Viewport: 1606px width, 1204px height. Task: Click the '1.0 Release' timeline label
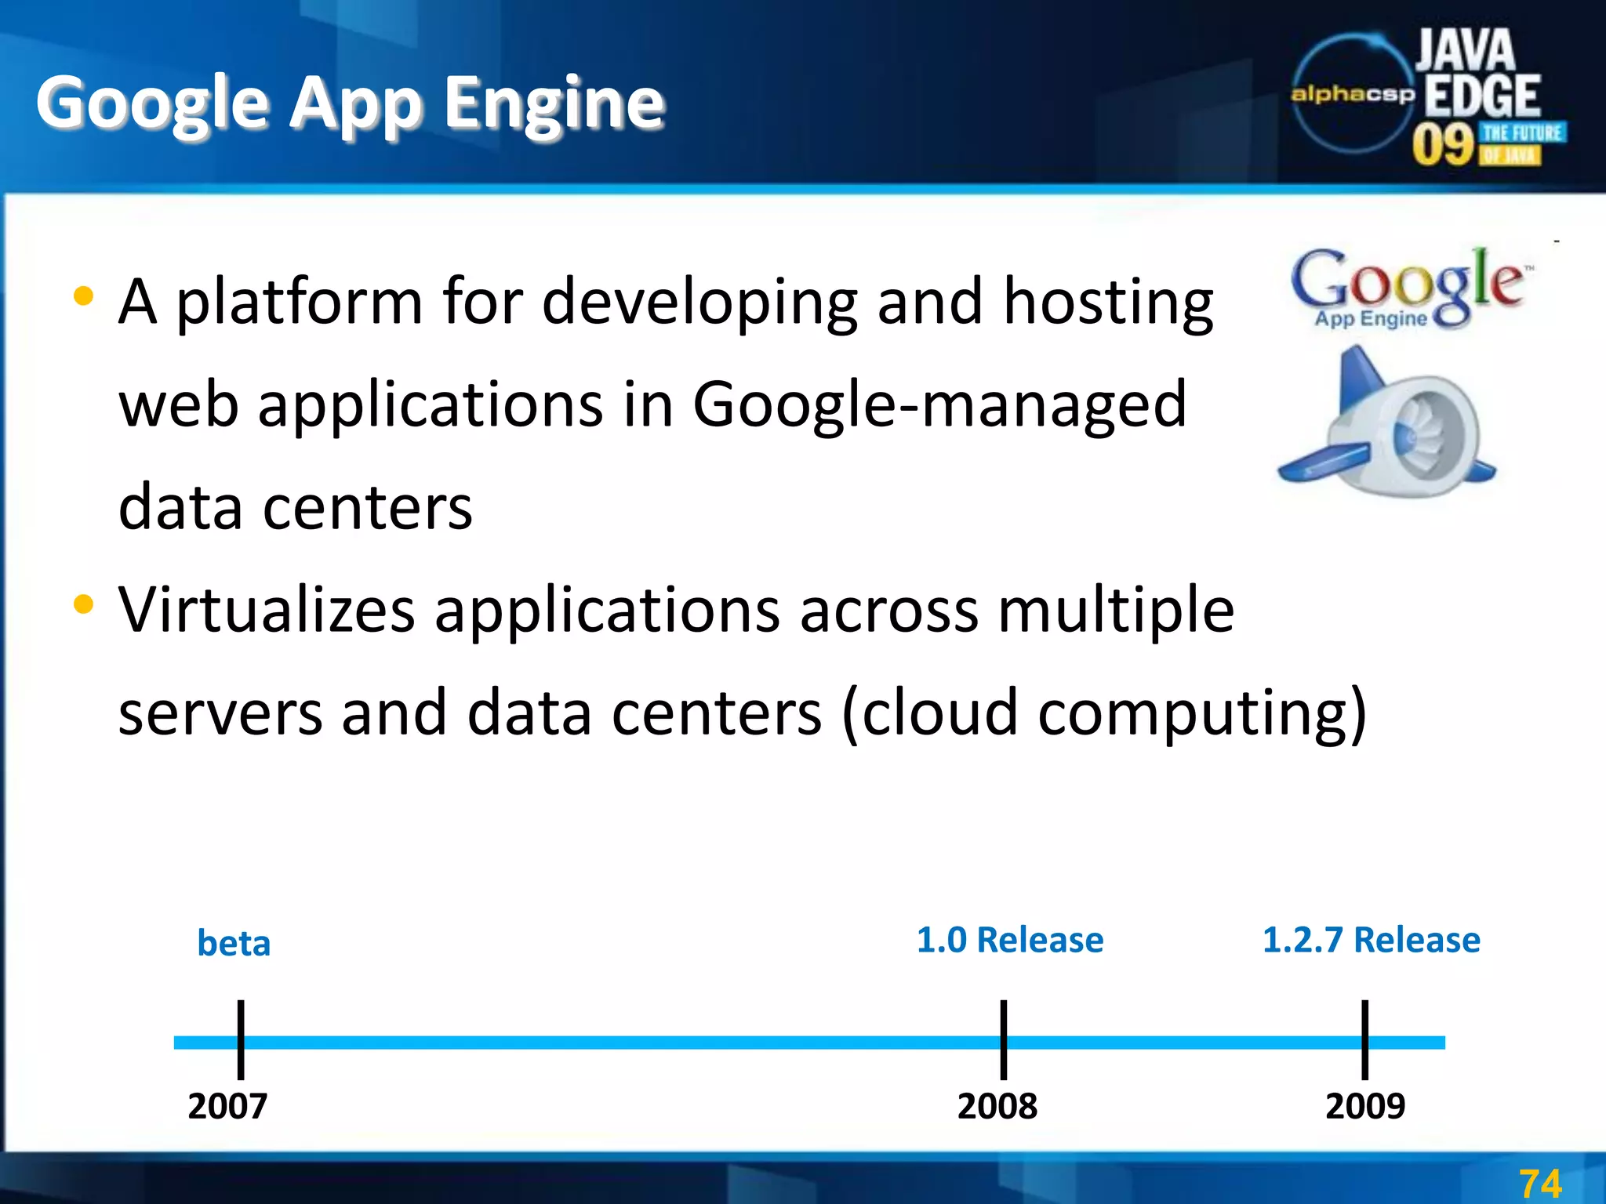pyautogui.click(x=1010, y=939)
